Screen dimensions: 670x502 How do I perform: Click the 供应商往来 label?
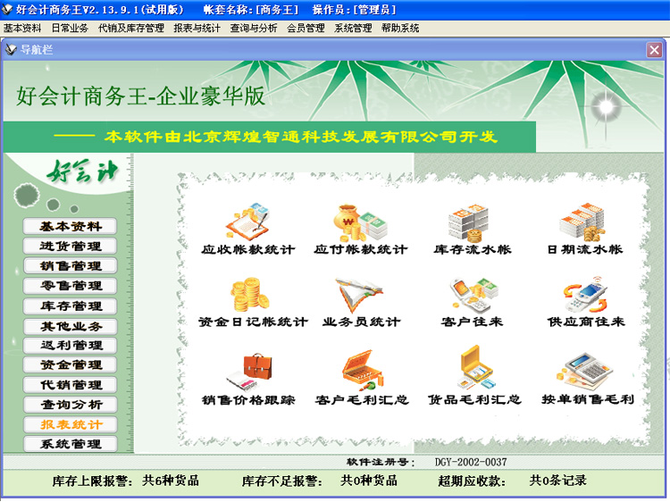click(x=586, y=322)
